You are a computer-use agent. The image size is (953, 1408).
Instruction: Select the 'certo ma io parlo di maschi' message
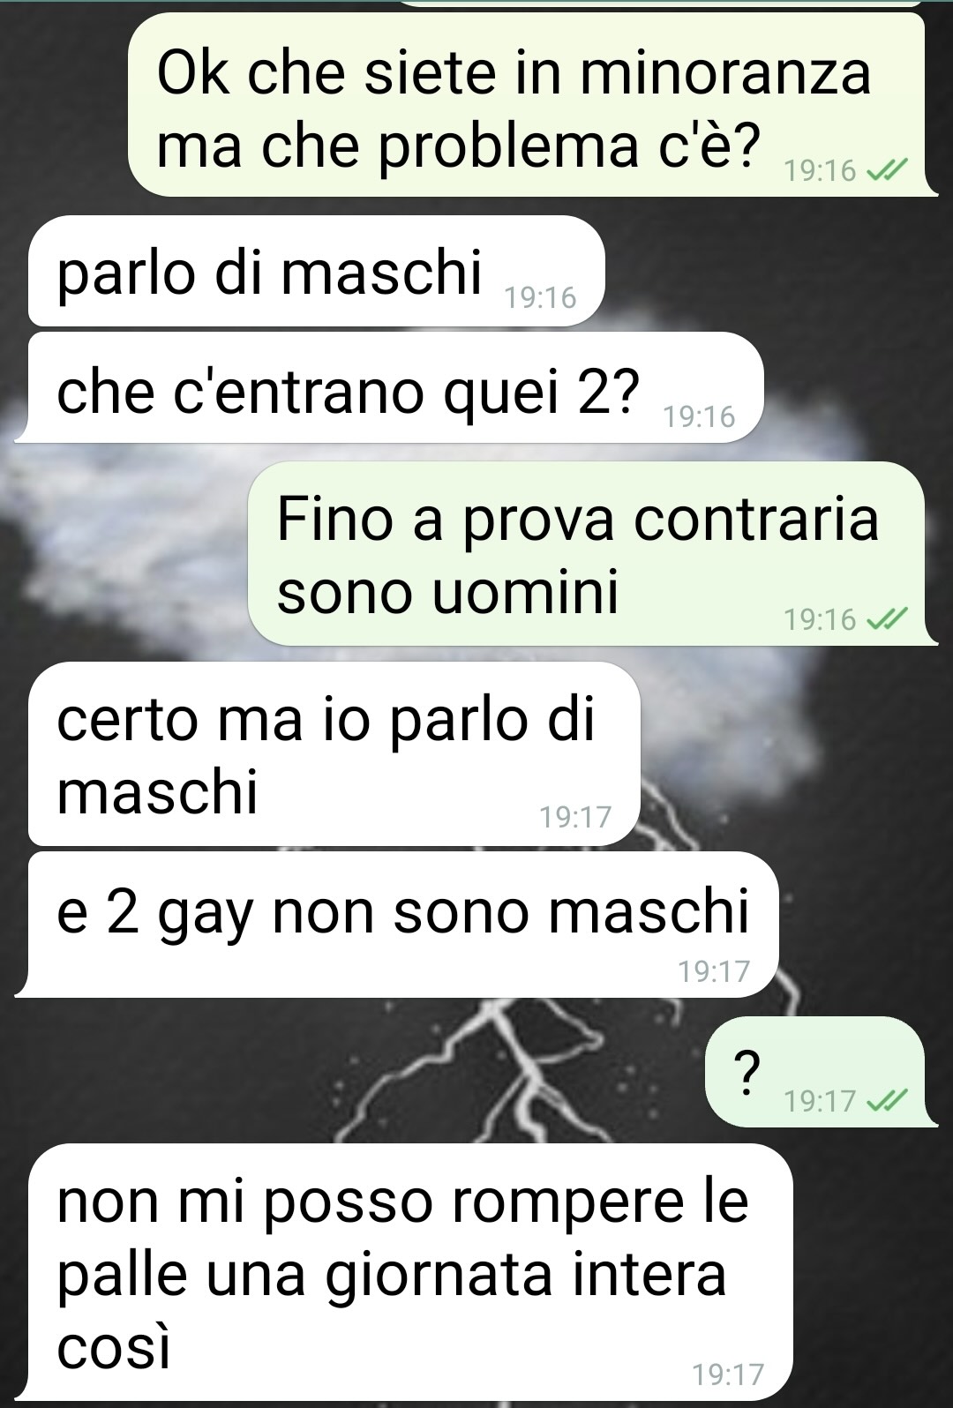tap(334, 754)
